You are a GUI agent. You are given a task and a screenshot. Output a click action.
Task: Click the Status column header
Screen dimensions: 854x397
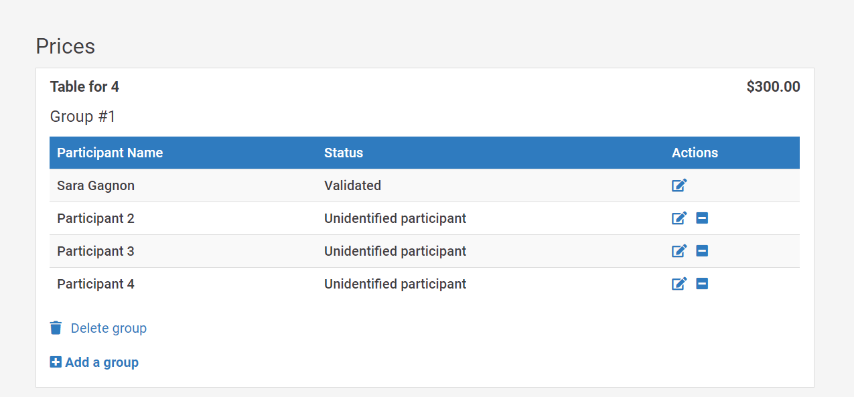tap(344, 153)
